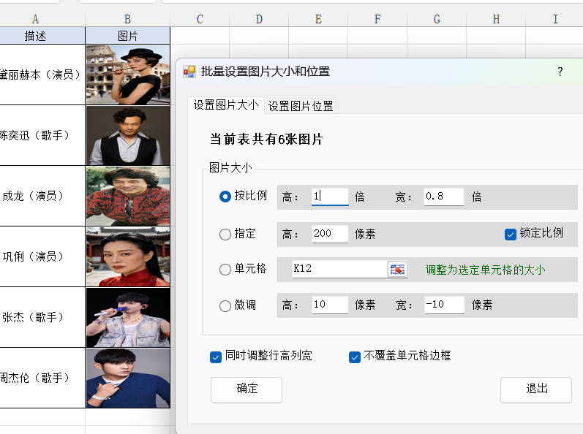Select the 成龙 picture thumbnail
Image resolution: width=583 pixels, height=434 pixels.
click(x=128, y=196)
